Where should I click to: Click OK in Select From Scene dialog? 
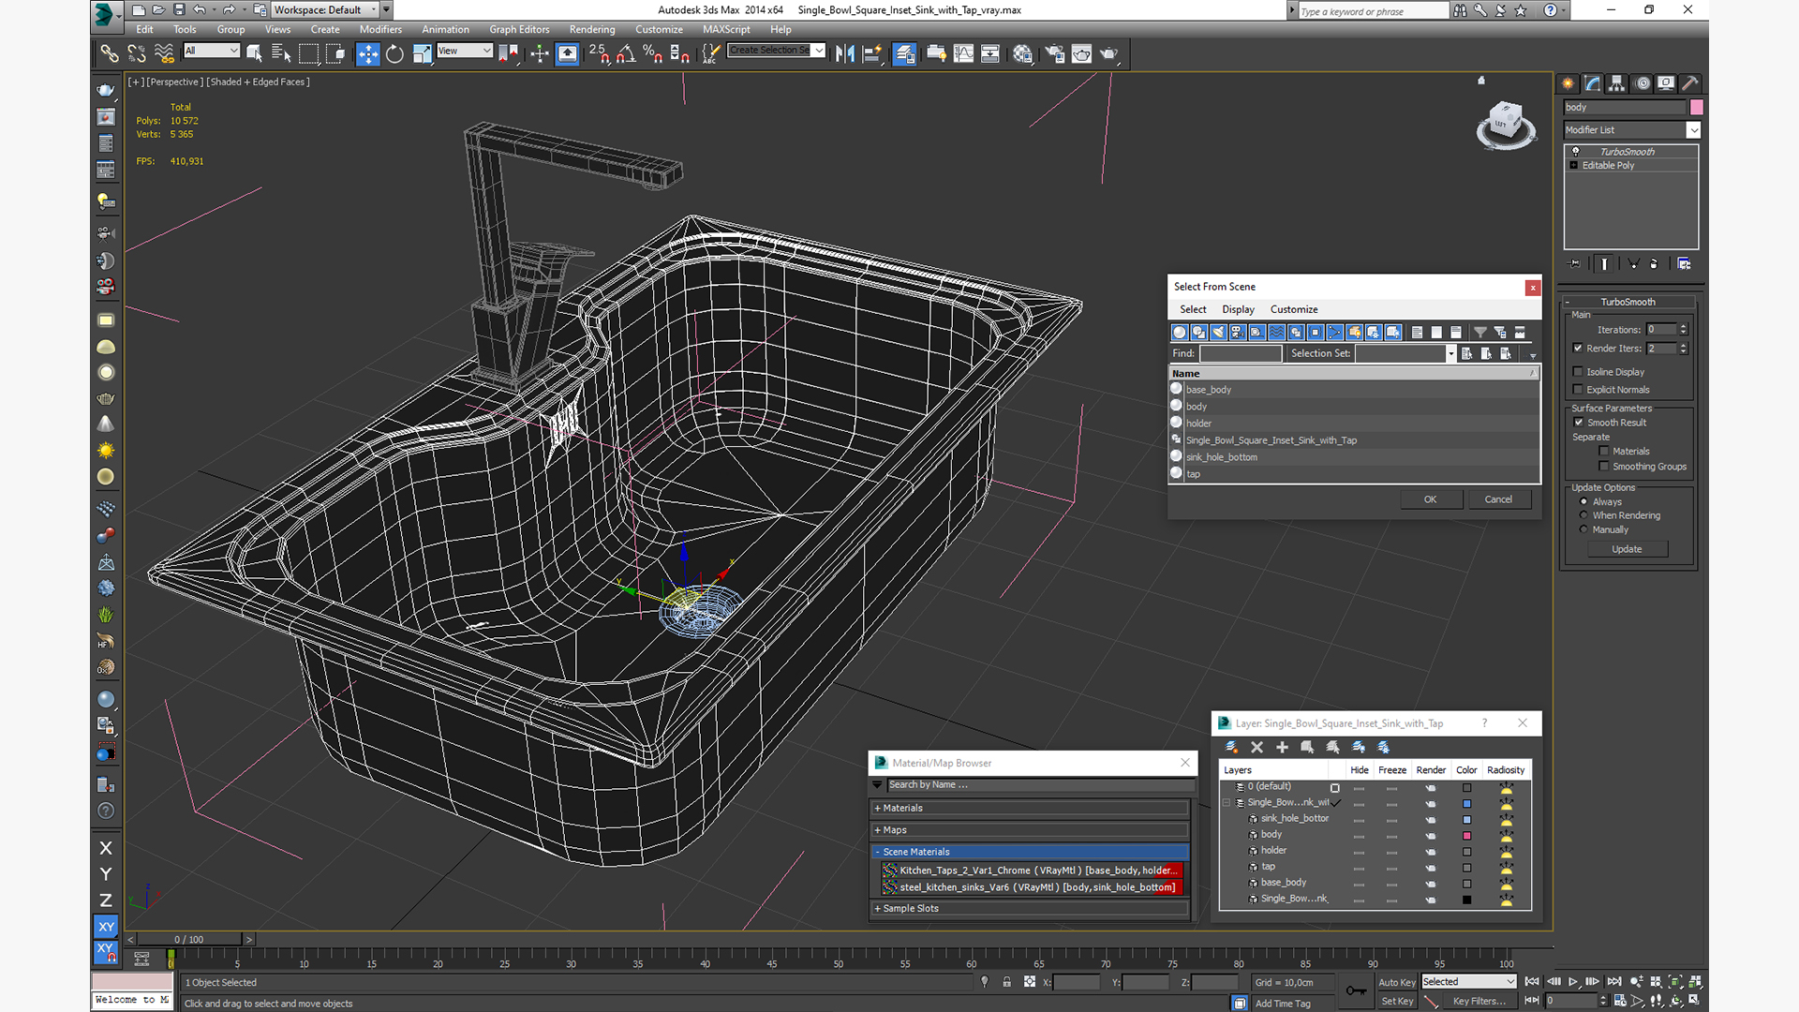pyautogui.click(x=1431, y=499)
